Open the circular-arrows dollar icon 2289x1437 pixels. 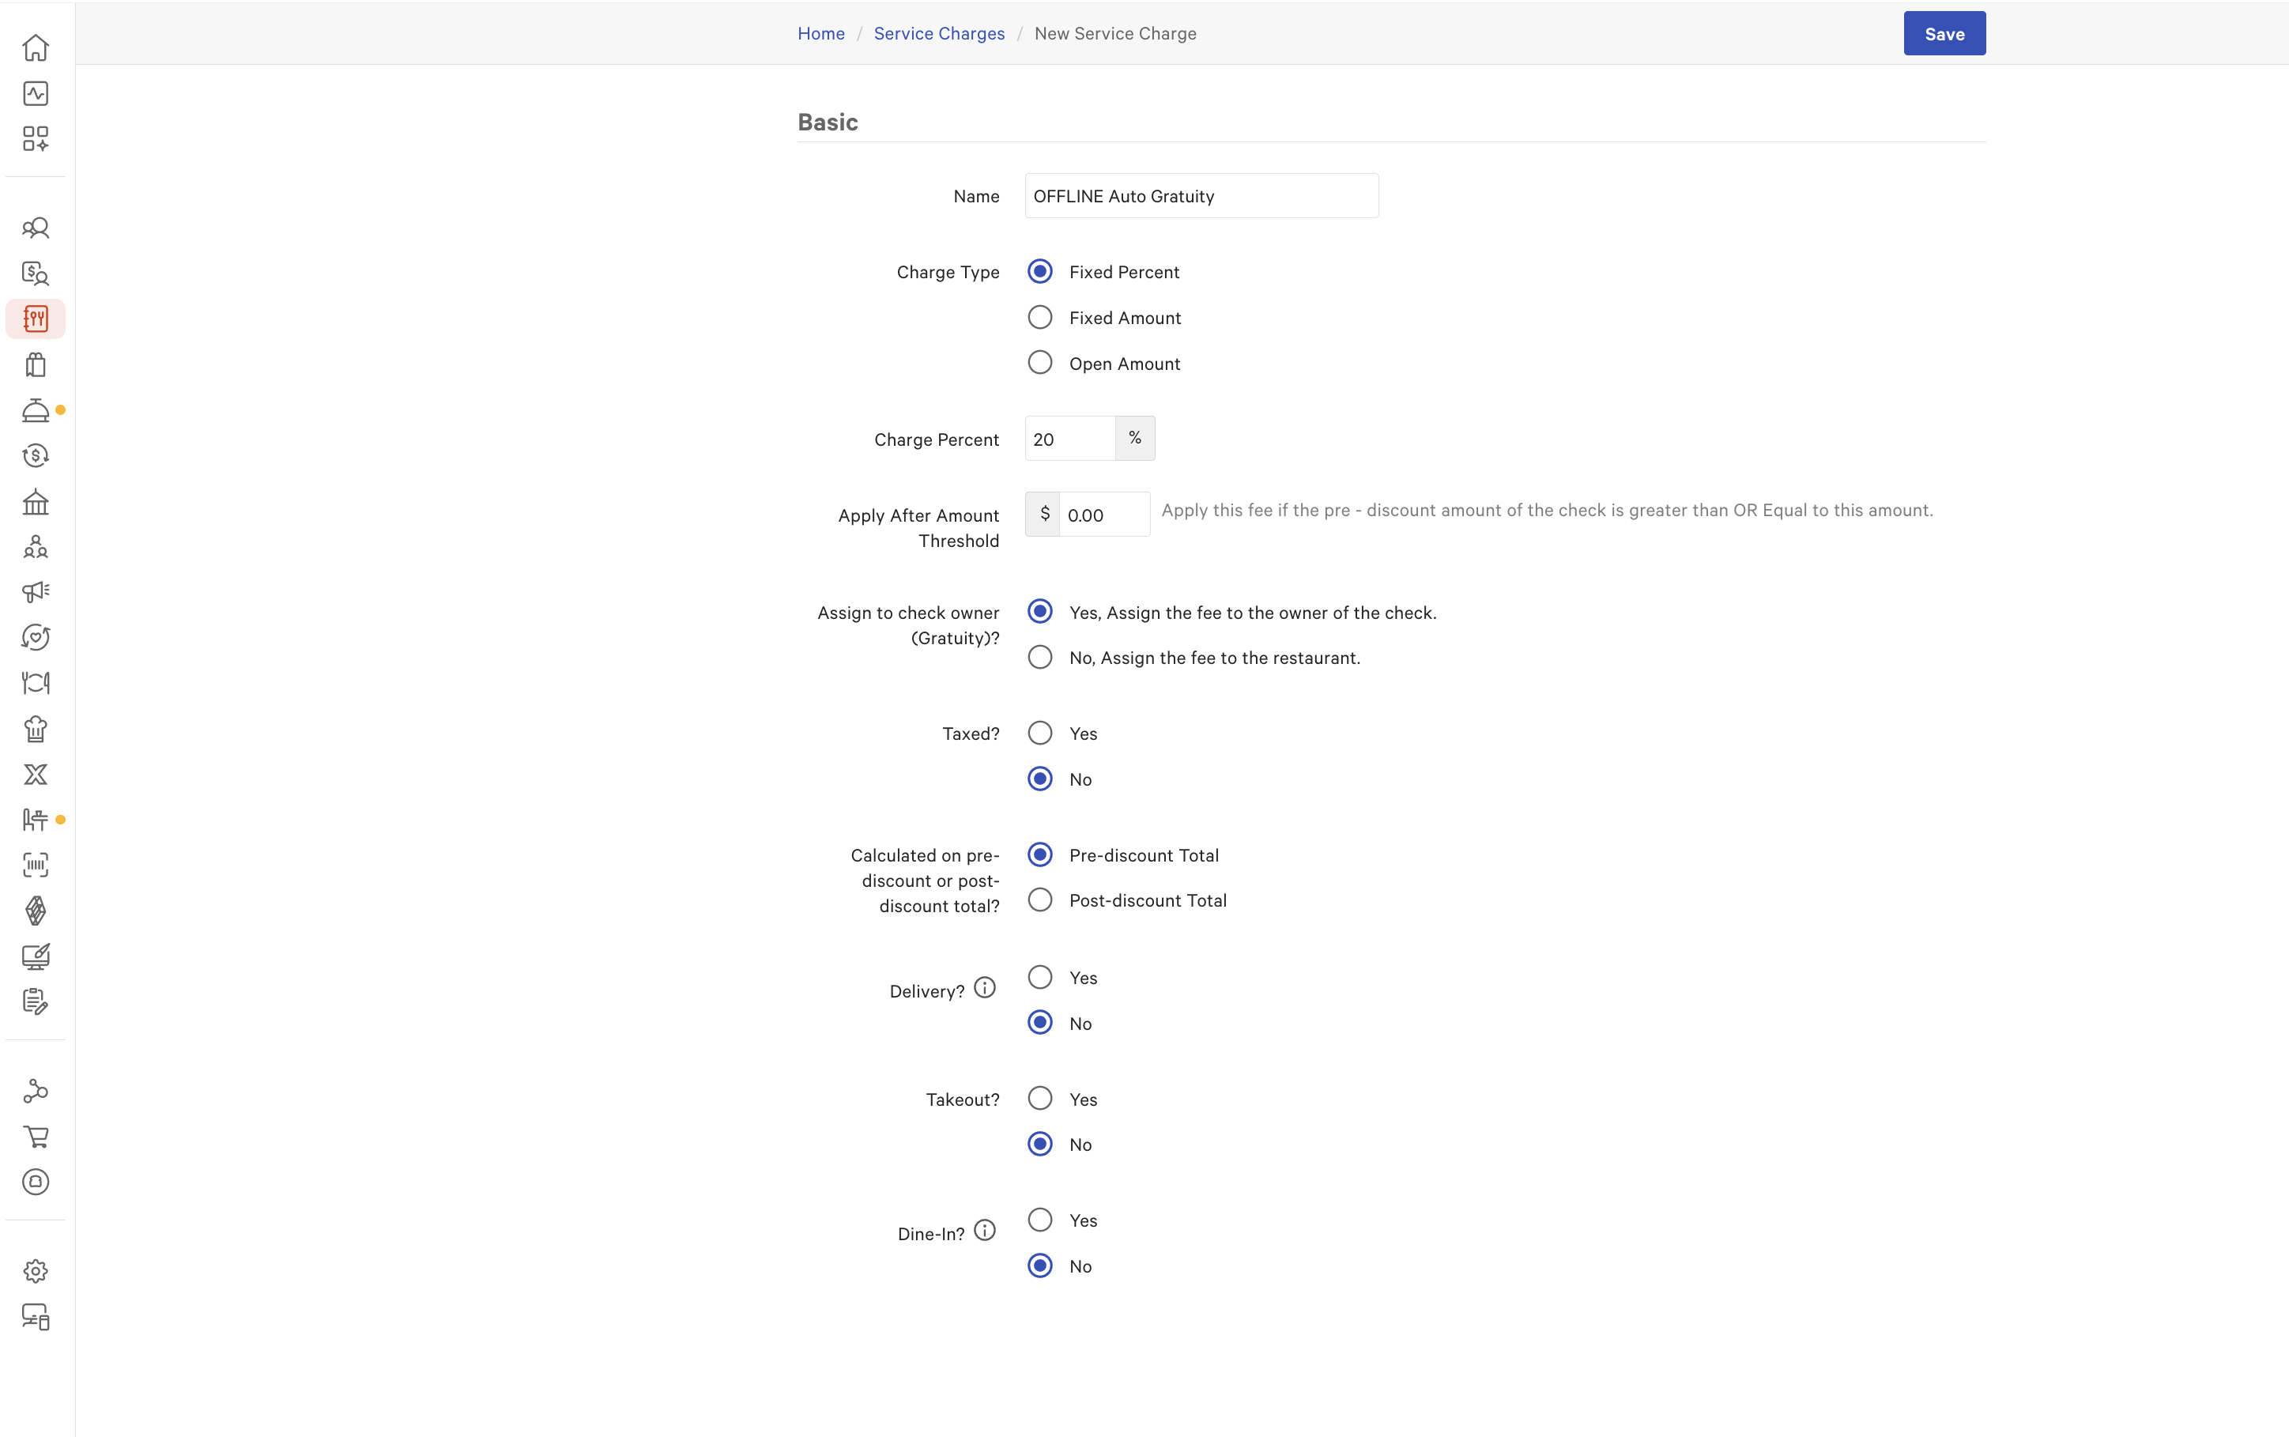(x=35, y=455)
